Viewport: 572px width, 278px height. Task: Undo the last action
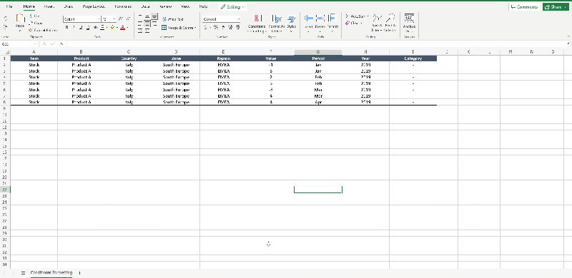(x=6, y=19)
